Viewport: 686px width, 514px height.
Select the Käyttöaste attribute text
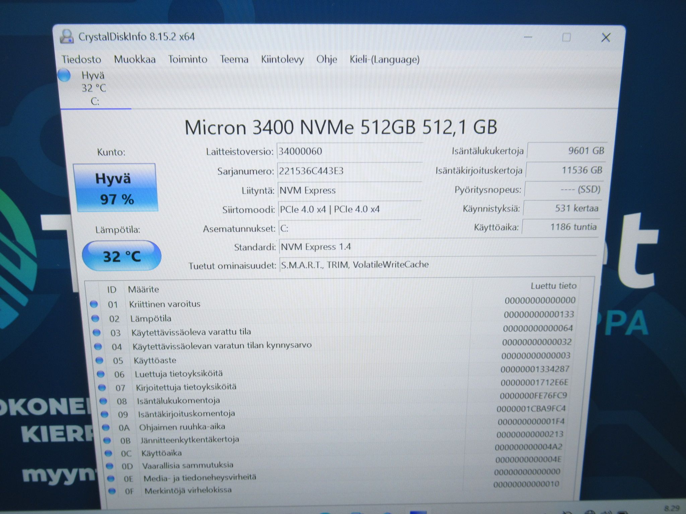(x=155, y=360)
